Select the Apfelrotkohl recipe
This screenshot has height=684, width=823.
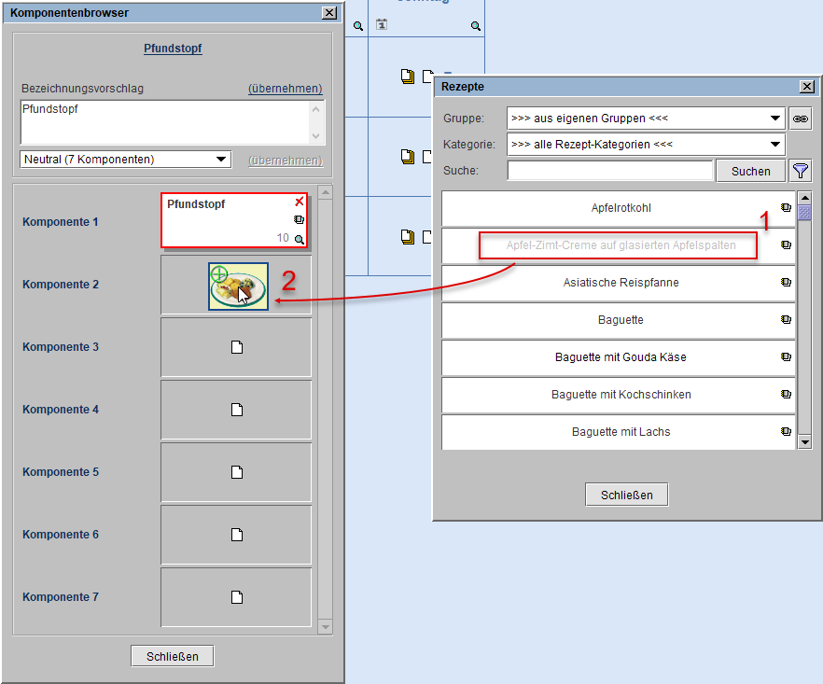click(619, 208)
